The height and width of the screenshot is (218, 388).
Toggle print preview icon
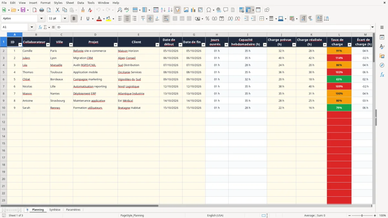click(49, 10)
